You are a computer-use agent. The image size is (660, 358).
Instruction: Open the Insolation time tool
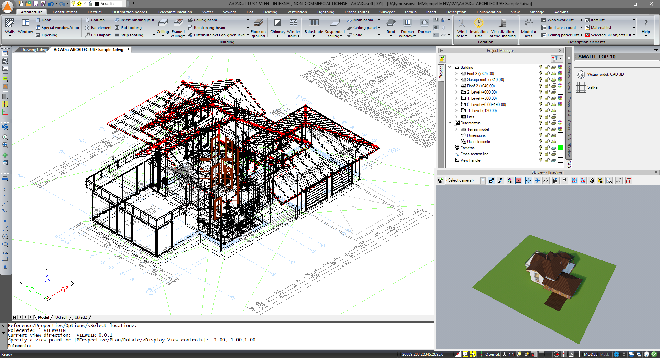coord(478,28)
